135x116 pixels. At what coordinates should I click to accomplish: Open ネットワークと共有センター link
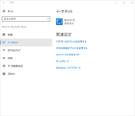point(68,55)
